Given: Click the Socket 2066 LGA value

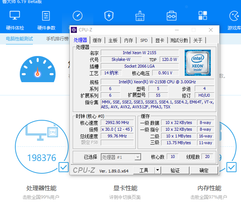Looking at the screenshot, I should click(x=140, y=66).
